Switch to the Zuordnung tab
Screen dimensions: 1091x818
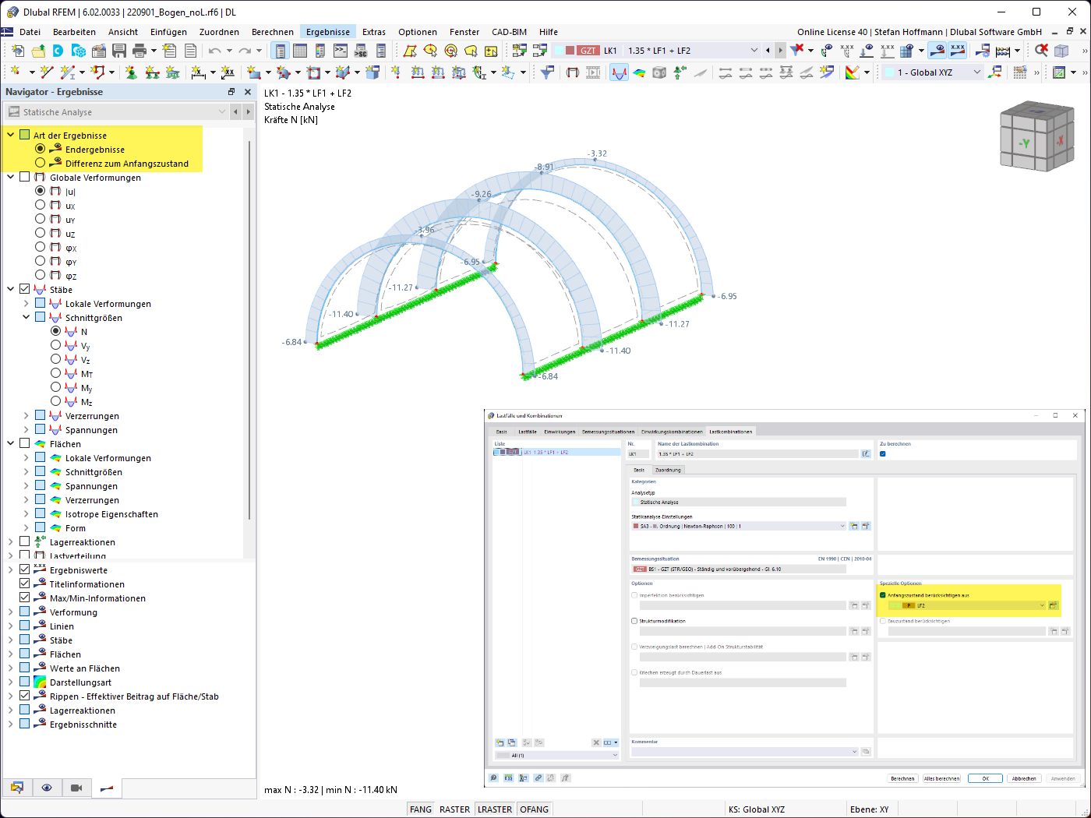point(668,470)
